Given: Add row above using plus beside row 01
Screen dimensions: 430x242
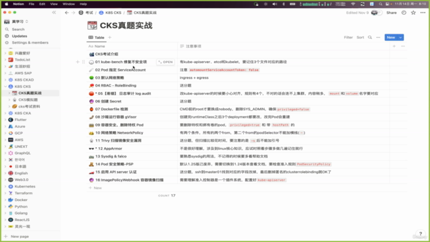Looking at the screenshot, I should tap(78, 62).
